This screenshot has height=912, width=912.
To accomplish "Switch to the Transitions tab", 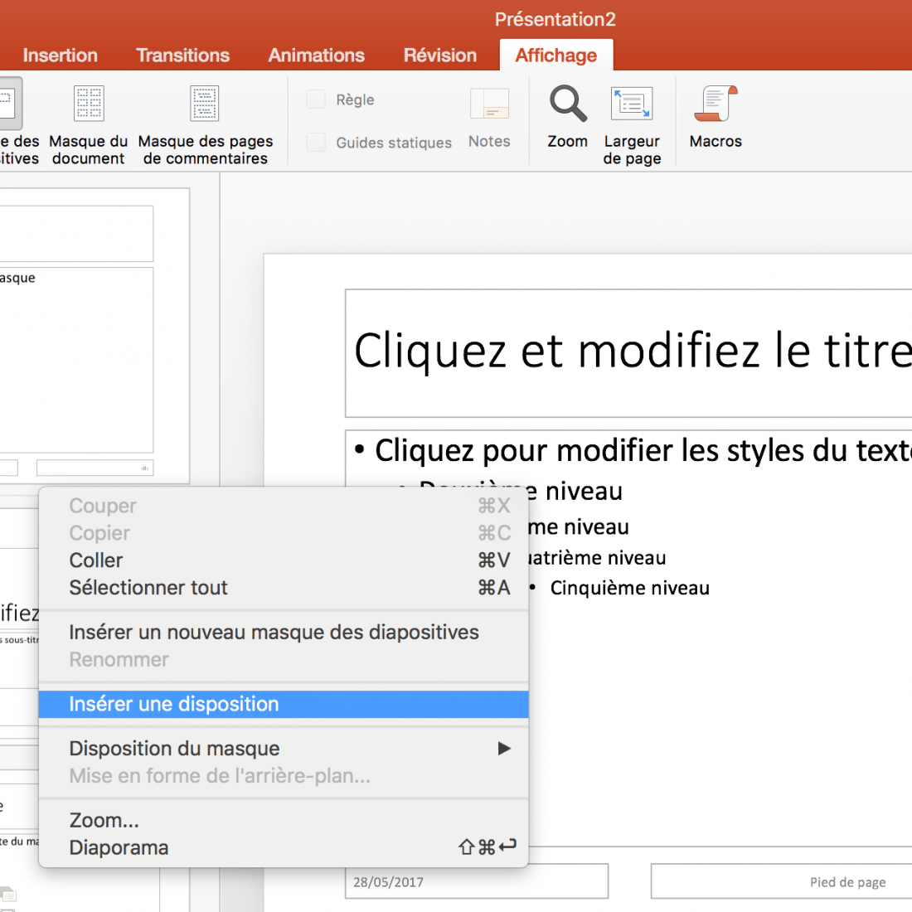I will [x=182, y=56].
